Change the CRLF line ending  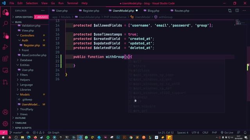(205, 132)
